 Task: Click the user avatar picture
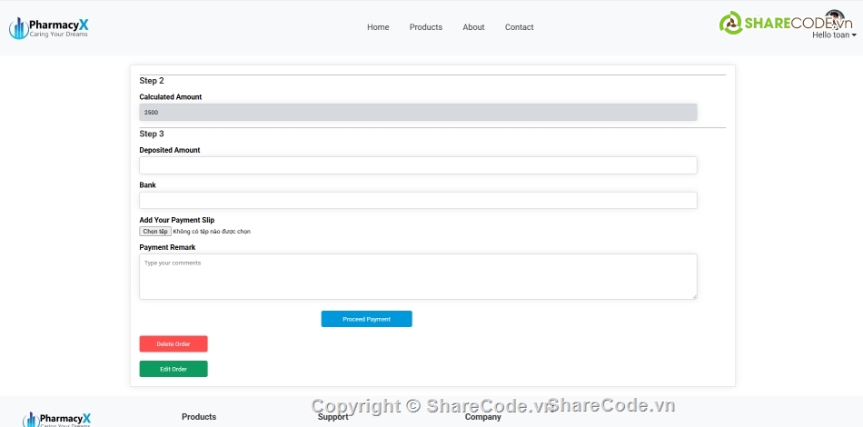tap(834, 18)
